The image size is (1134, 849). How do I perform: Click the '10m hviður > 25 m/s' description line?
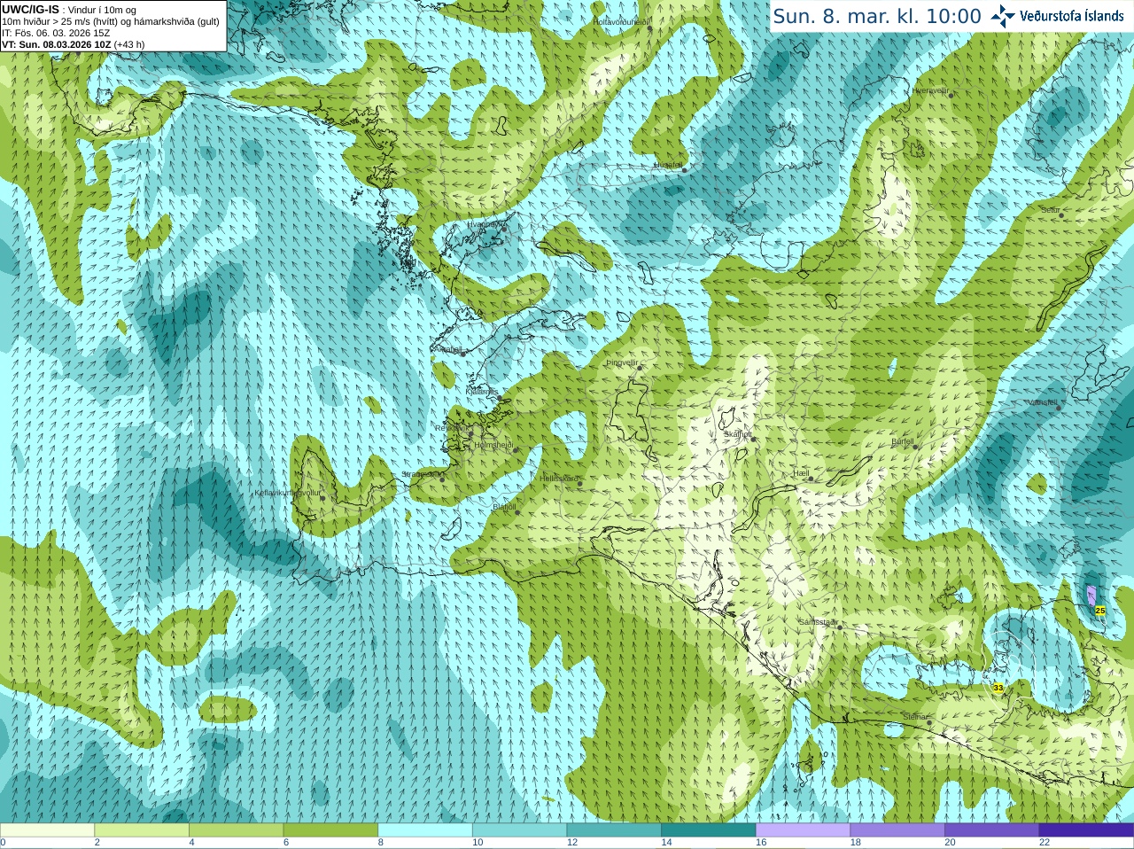pyautogui.click(x=111, y=21)
